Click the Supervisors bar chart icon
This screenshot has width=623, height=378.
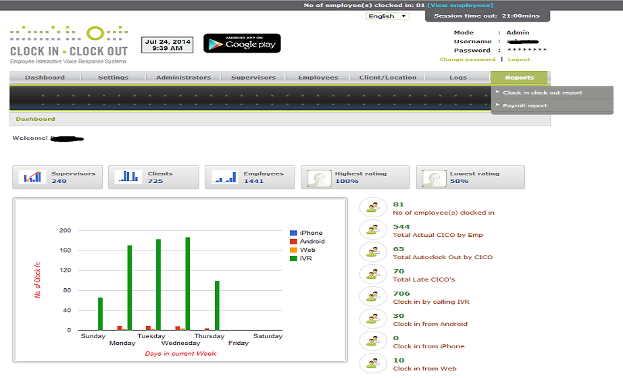32,178
